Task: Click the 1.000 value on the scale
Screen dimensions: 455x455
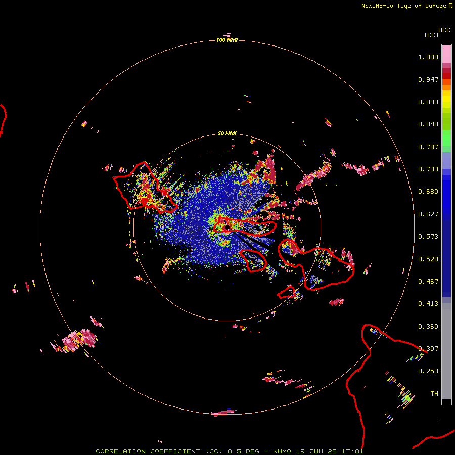Action: 428,57
